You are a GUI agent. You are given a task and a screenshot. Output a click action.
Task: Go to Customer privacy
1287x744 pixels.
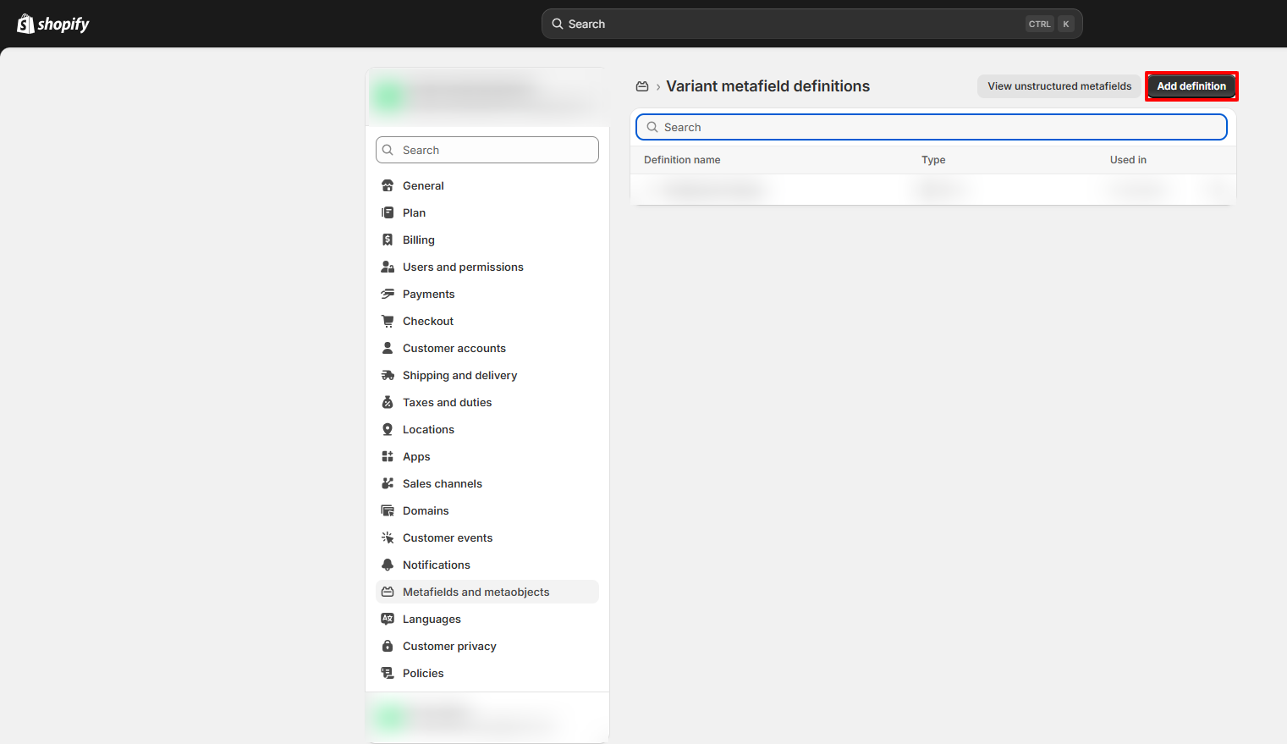pyautogui.click(x=487, y=646)
